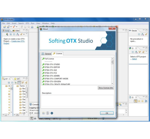The height and width of the screenshot is (139, 150).
Task: Click OK to close the About dialog
Action: tap(107, 113)
